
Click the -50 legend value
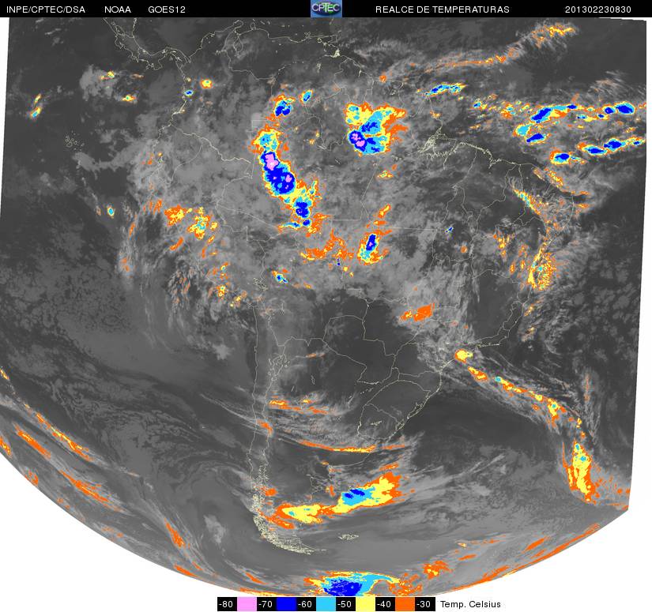coord(346,604)
